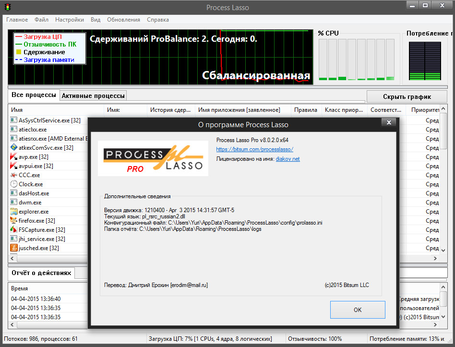455x347 pixels.
Task: Click the atiesrxx.exe process icon
Action: coord(13,138)
